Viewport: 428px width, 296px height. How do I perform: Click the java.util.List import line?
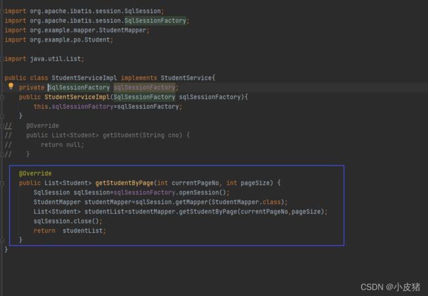click(44, 59)
